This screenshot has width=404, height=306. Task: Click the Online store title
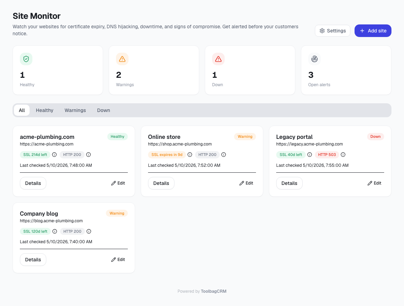click(x=164, y=137)
